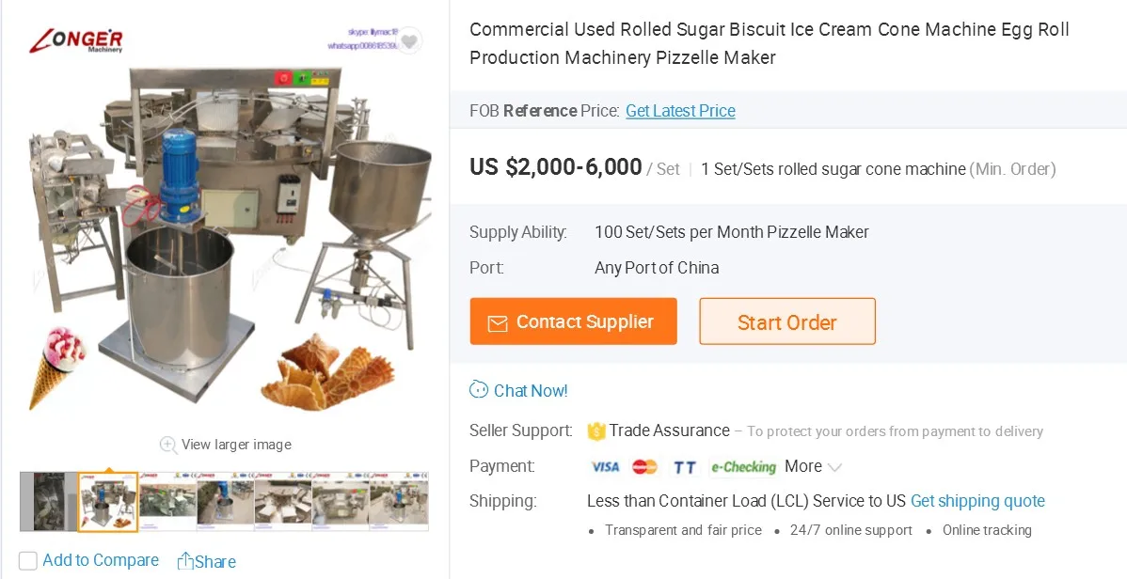The image size is (1127, 579).
Task: Select the last product thumbnail in the strip
Action: coord(399,502)
